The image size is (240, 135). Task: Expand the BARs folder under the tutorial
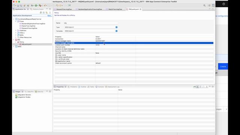coord(16,35)
